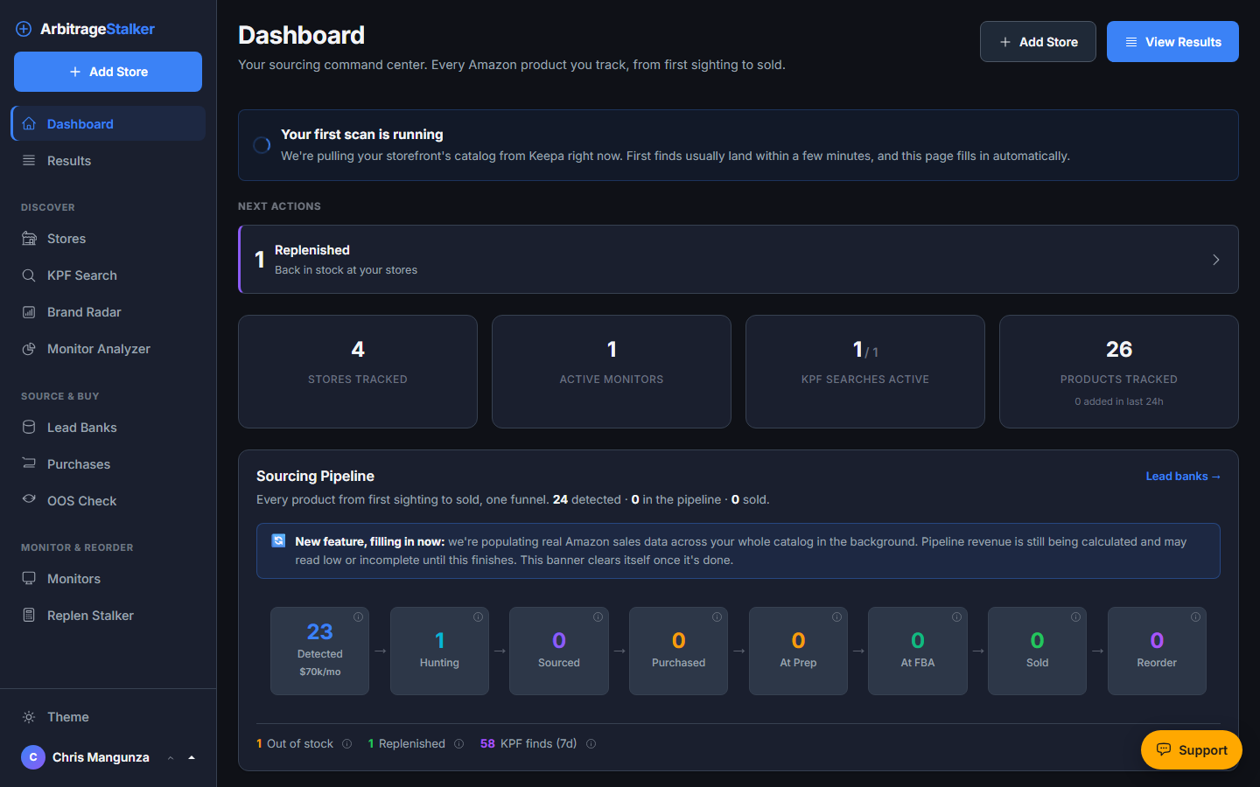This screenshot has width=1260, height=787.
Task: Click the KPF Search magnifier icon
Action: 29,275
